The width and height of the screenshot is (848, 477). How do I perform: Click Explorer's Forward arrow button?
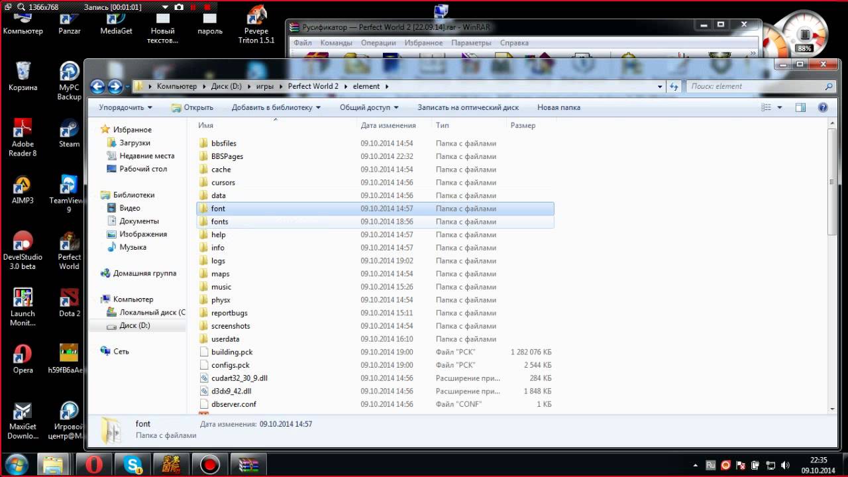click(115, 86)
